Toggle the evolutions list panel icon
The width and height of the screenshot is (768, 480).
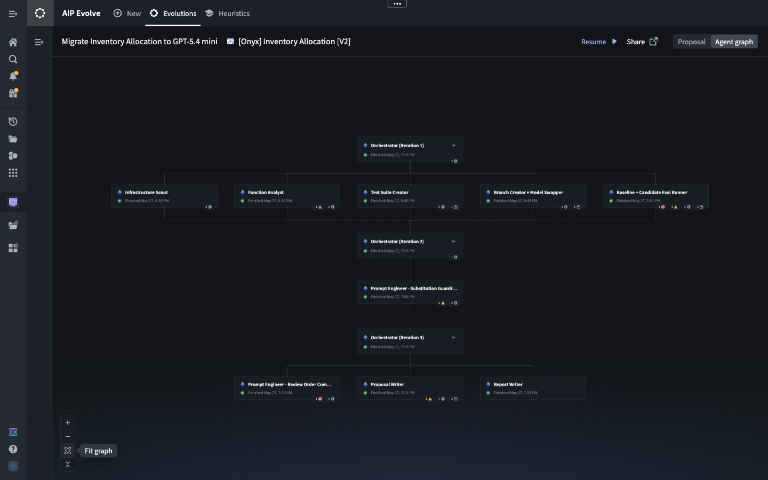39,42
